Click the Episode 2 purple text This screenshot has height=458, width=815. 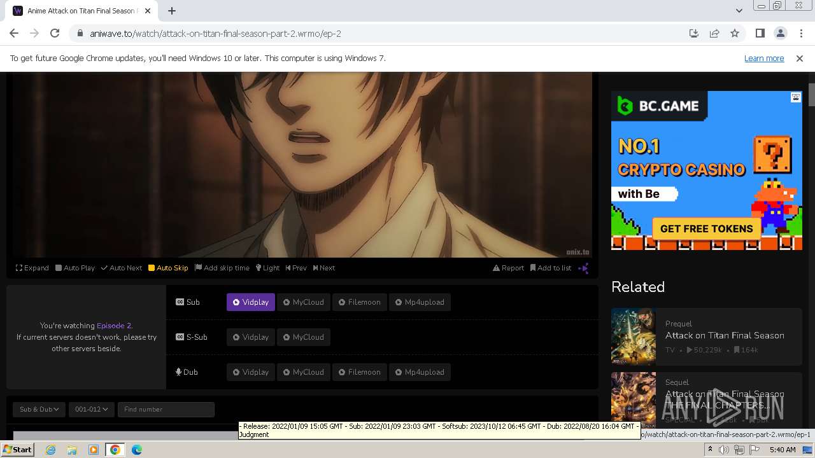[114, 326]
